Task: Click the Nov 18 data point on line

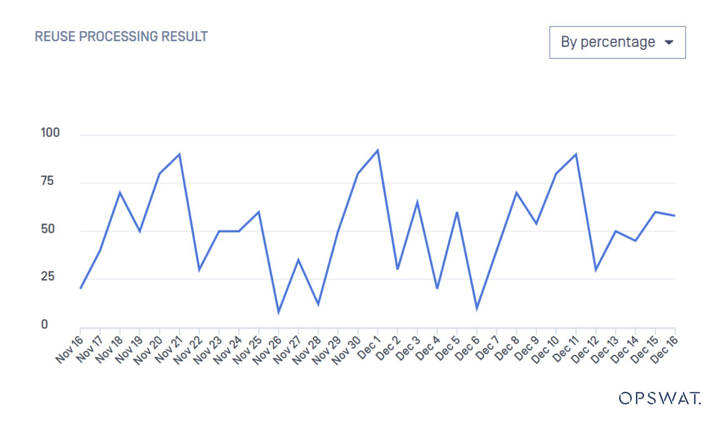Action: [x=120, y=193]
